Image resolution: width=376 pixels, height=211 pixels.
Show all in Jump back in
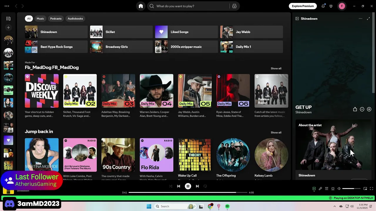tap(276, 132)
